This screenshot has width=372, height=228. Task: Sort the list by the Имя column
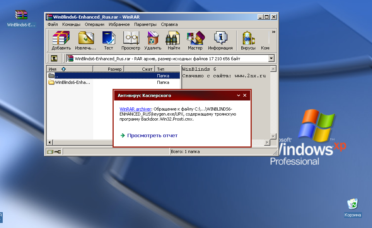70,69
